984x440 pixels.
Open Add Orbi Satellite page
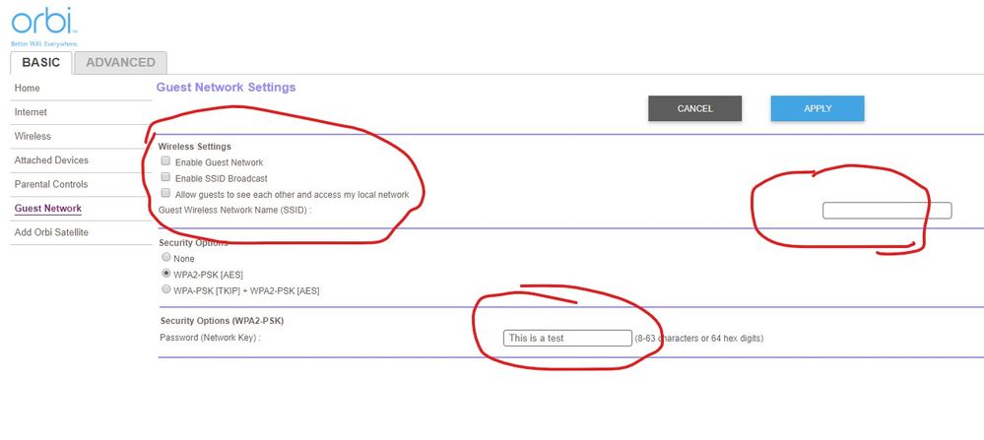click(x=51, y=232)
